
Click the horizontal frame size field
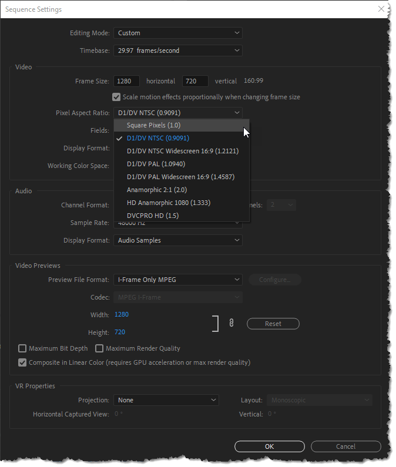click(126, 81)
